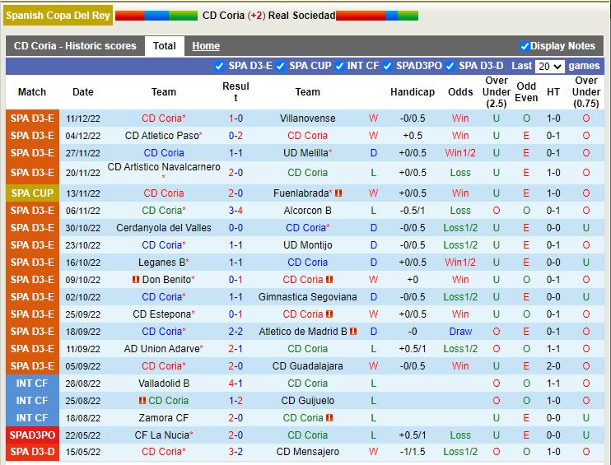This screenshot has width=611, height=465.
Task: Click Real Sociedad's colored form bar
Action: click(x=376, y=16)
